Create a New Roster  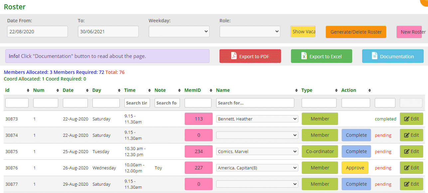coord(412,32)
